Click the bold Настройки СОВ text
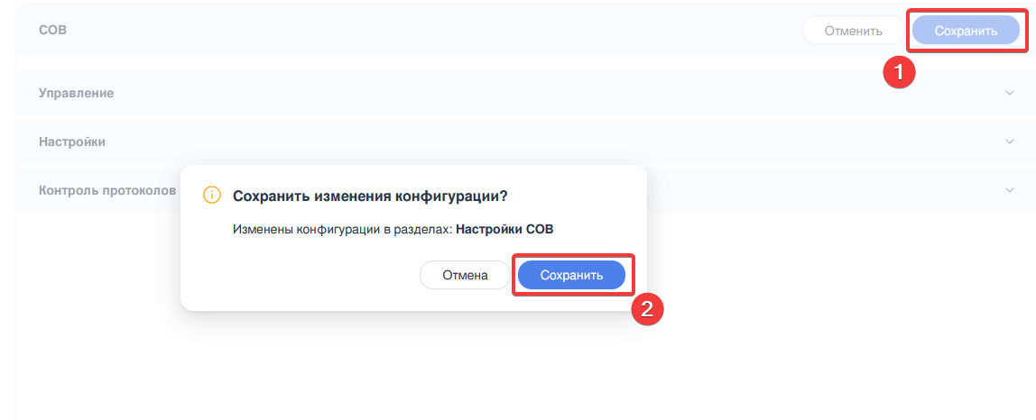 504,229
